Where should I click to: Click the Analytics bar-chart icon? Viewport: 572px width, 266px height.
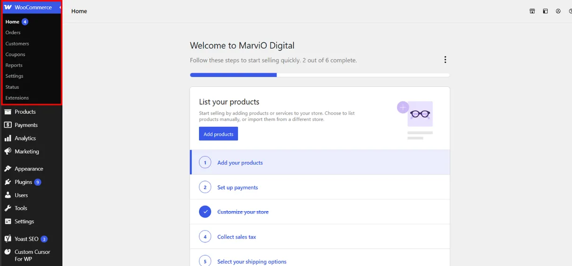[x=8, y=138]
